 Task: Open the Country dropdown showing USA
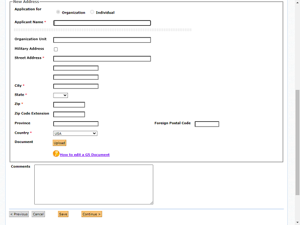(75, 133)
